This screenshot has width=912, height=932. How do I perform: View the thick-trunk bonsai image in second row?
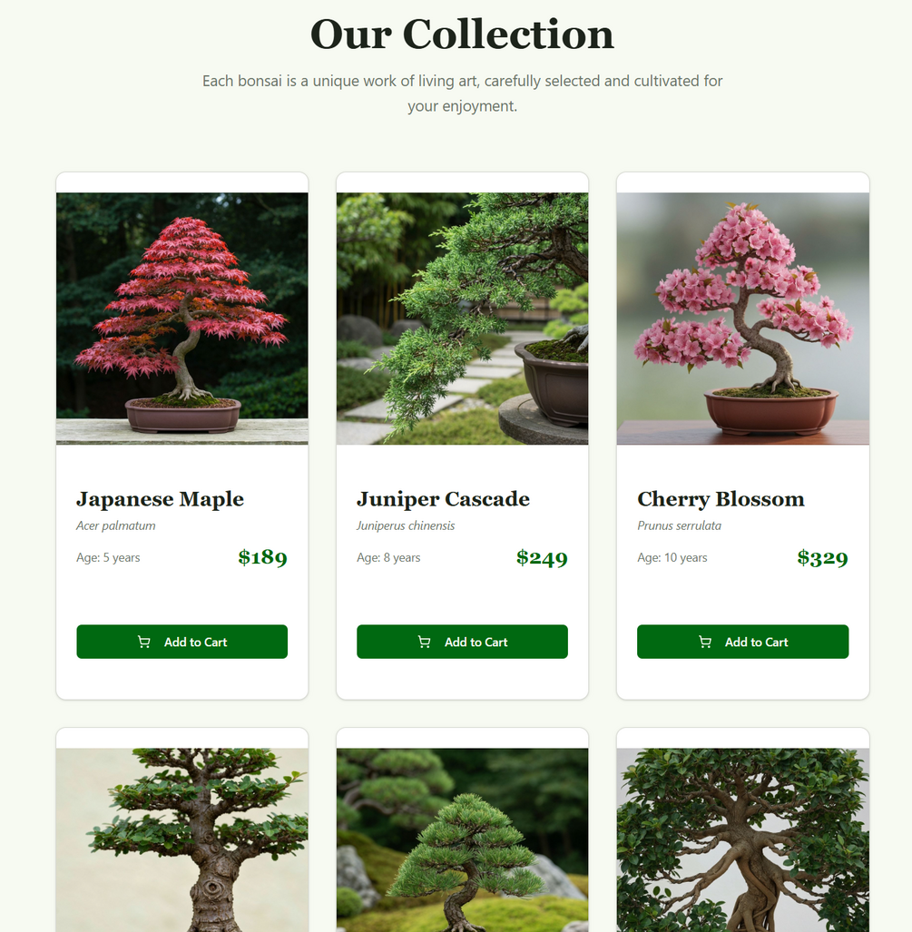coord(181,839)
